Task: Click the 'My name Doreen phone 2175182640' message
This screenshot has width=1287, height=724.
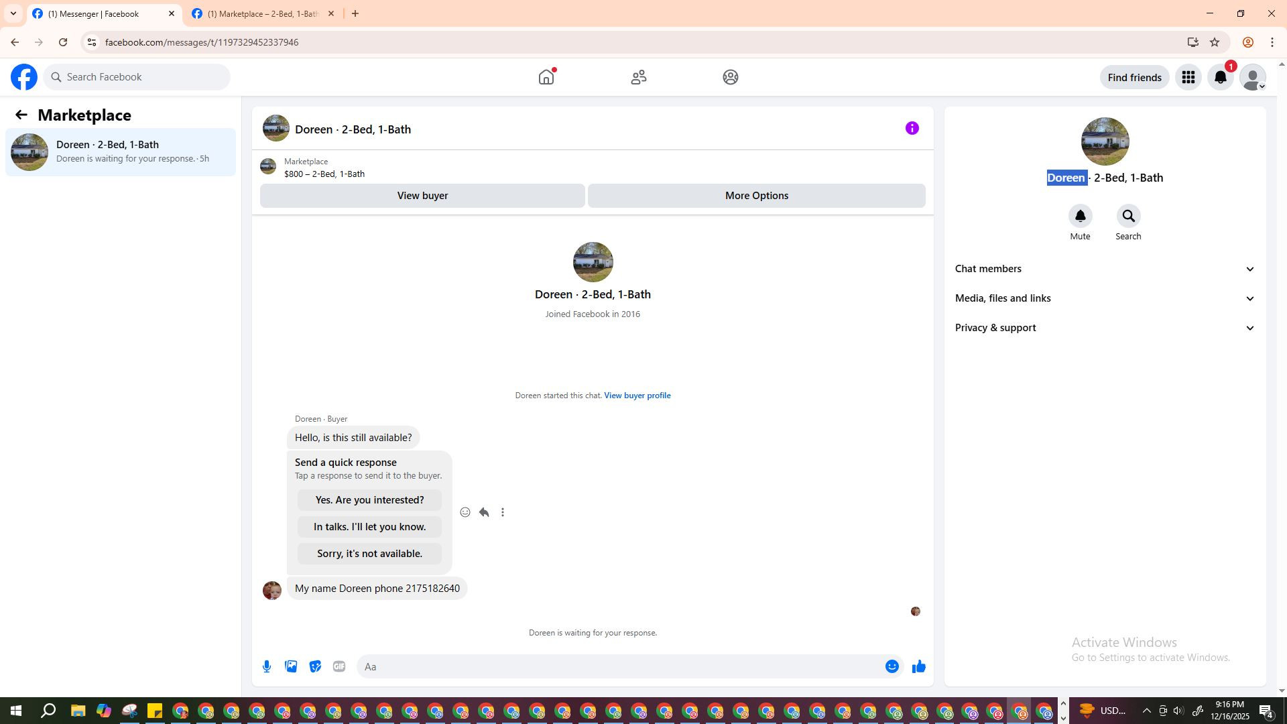Action: [377, 589]
